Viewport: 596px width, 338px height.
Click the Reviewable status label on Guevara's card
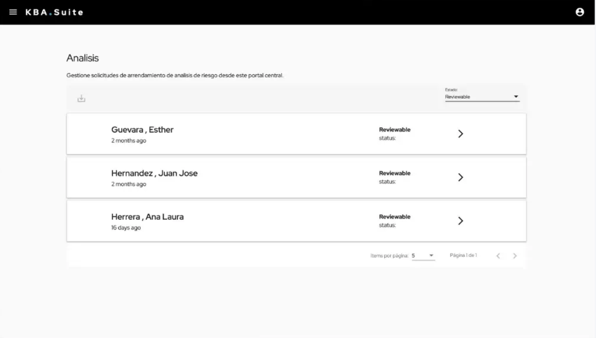[395, 130]
